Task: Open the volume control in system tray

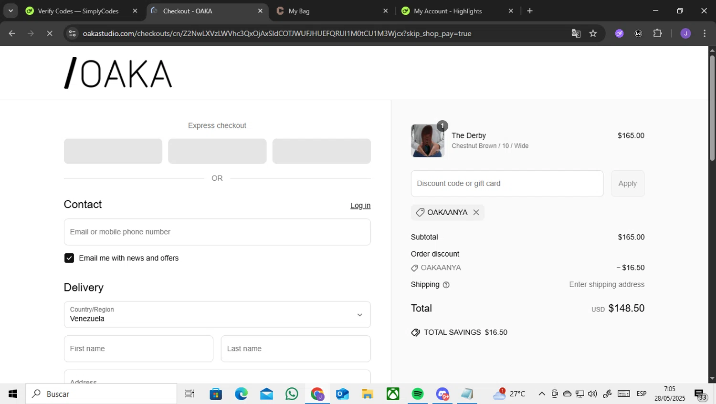Action: (x=592, y=394)
